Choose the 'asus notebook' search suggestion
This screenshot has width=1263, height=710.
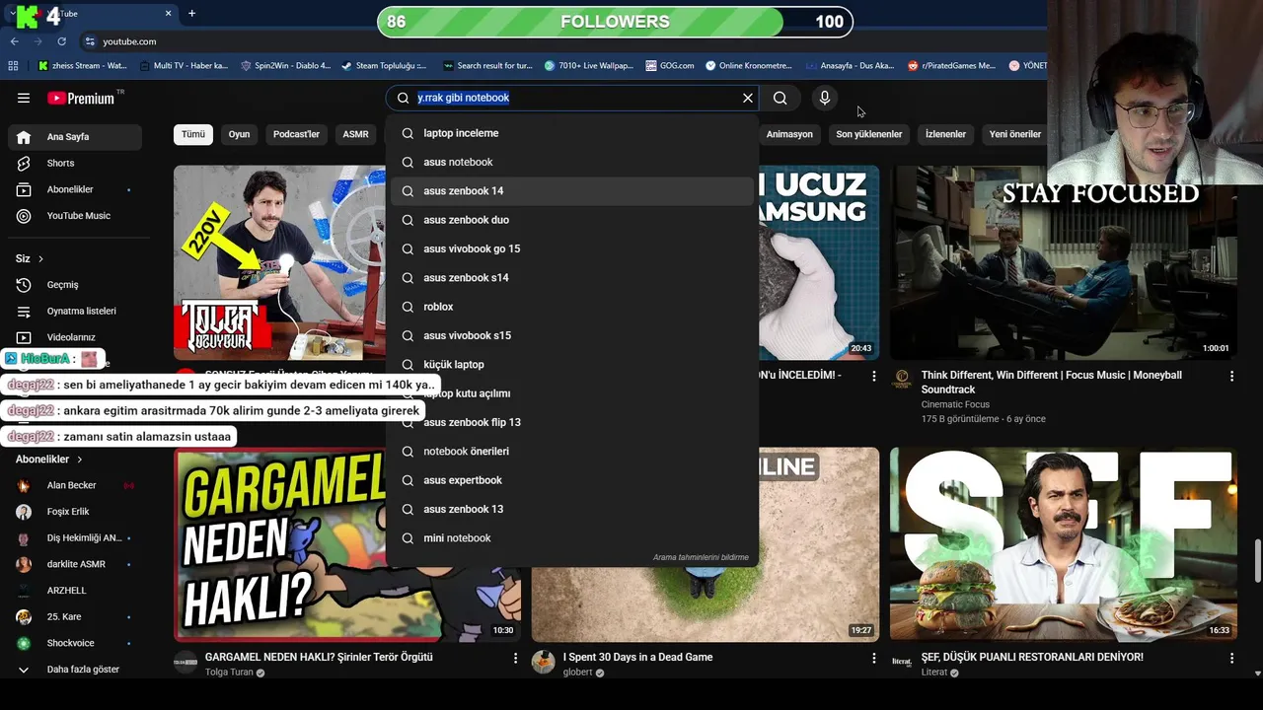coord(572,162)
